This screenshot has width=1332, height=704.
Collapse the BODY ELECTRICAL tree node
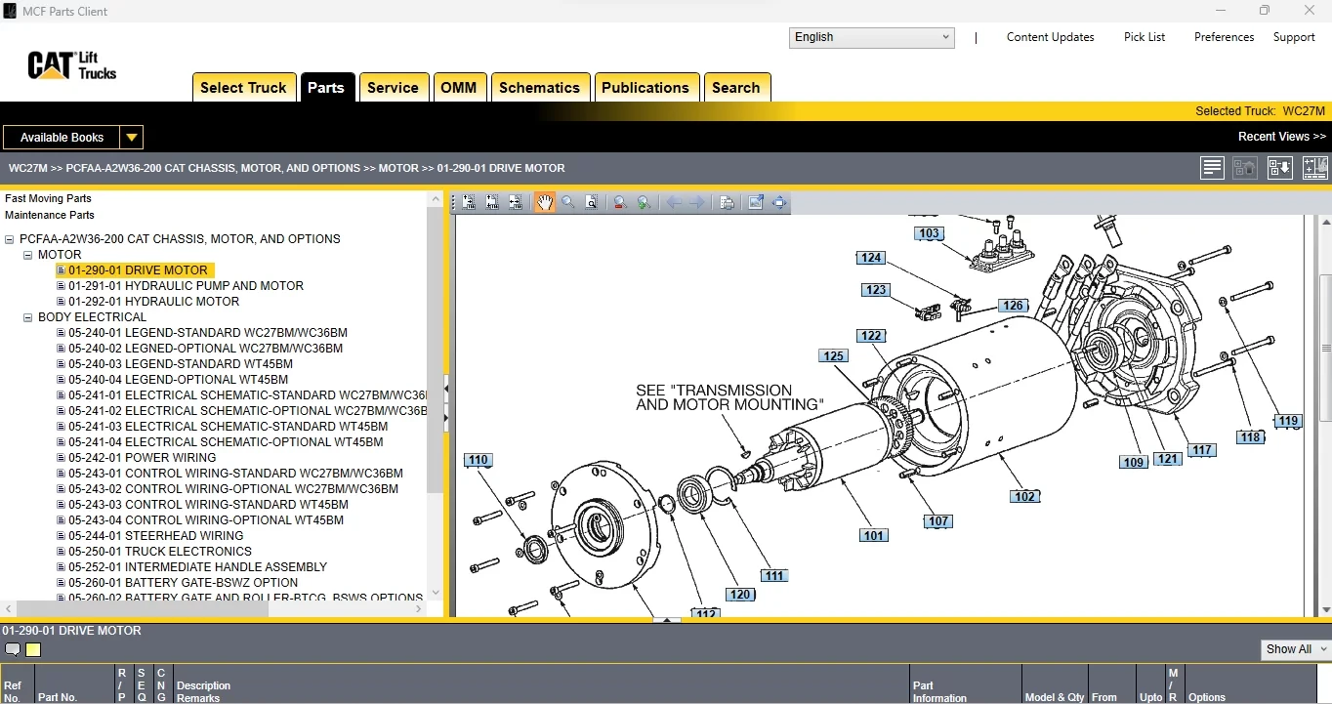click(28, 317)
